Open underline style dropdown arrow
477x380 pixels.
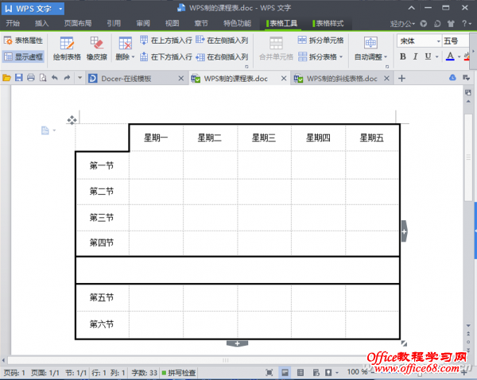[x=437, y=56]
